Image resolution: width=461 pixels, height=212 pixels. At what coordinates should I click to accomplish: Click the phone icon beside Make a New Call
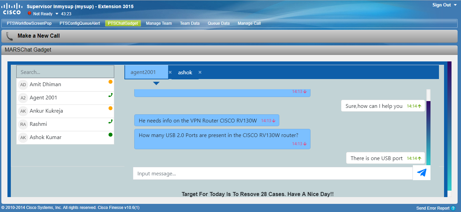point(9,36)
